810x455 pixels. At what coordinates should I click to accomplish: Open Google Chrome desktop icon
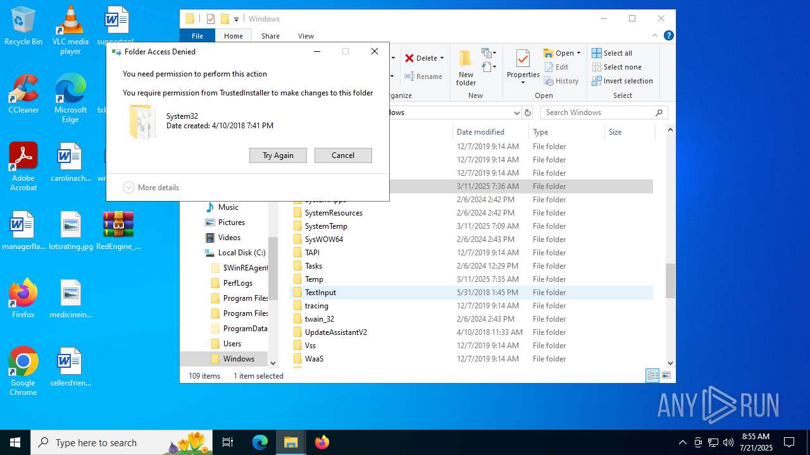(x=23, y=371)
